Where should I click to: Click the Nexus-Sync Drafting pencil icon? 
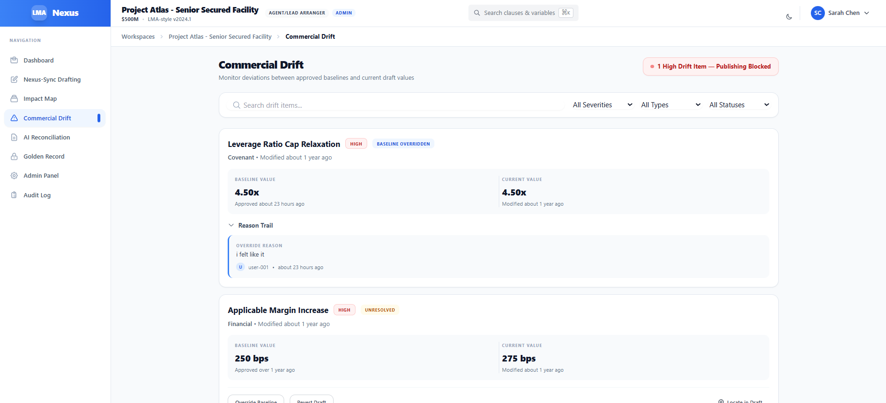point(14,79)
